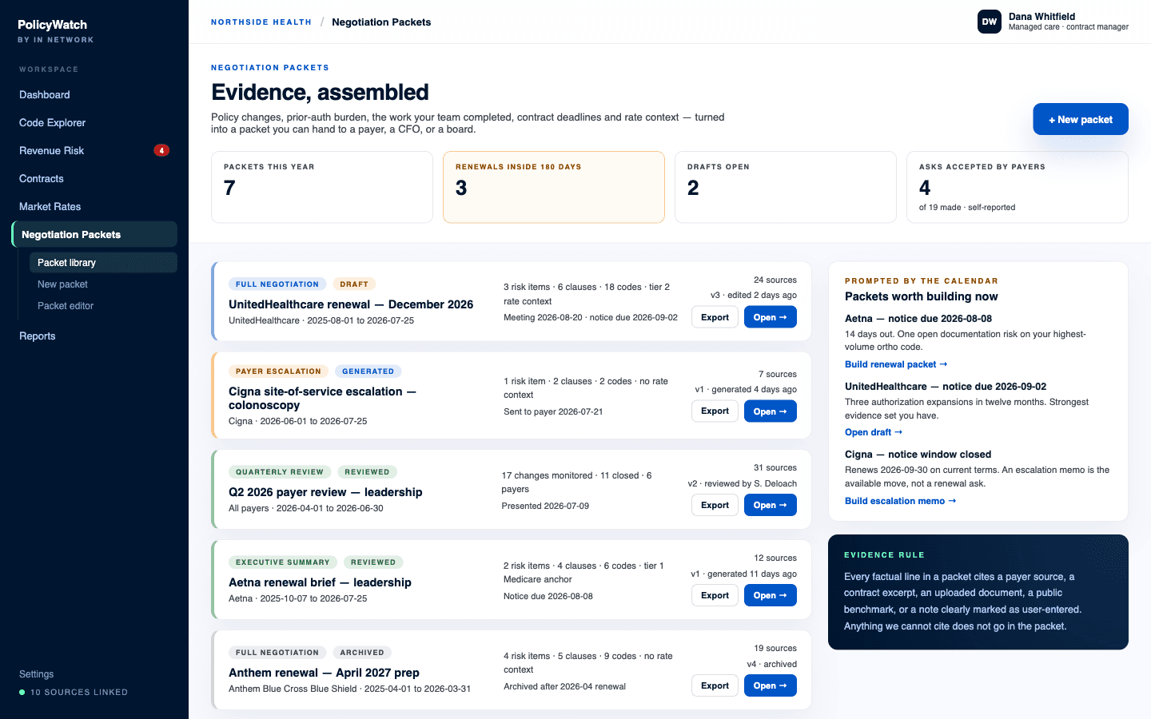Click the UnitedHealthcare renewal — December 2026 title
The height and width of the screenshot is (719, 1151).
point(351,304)
